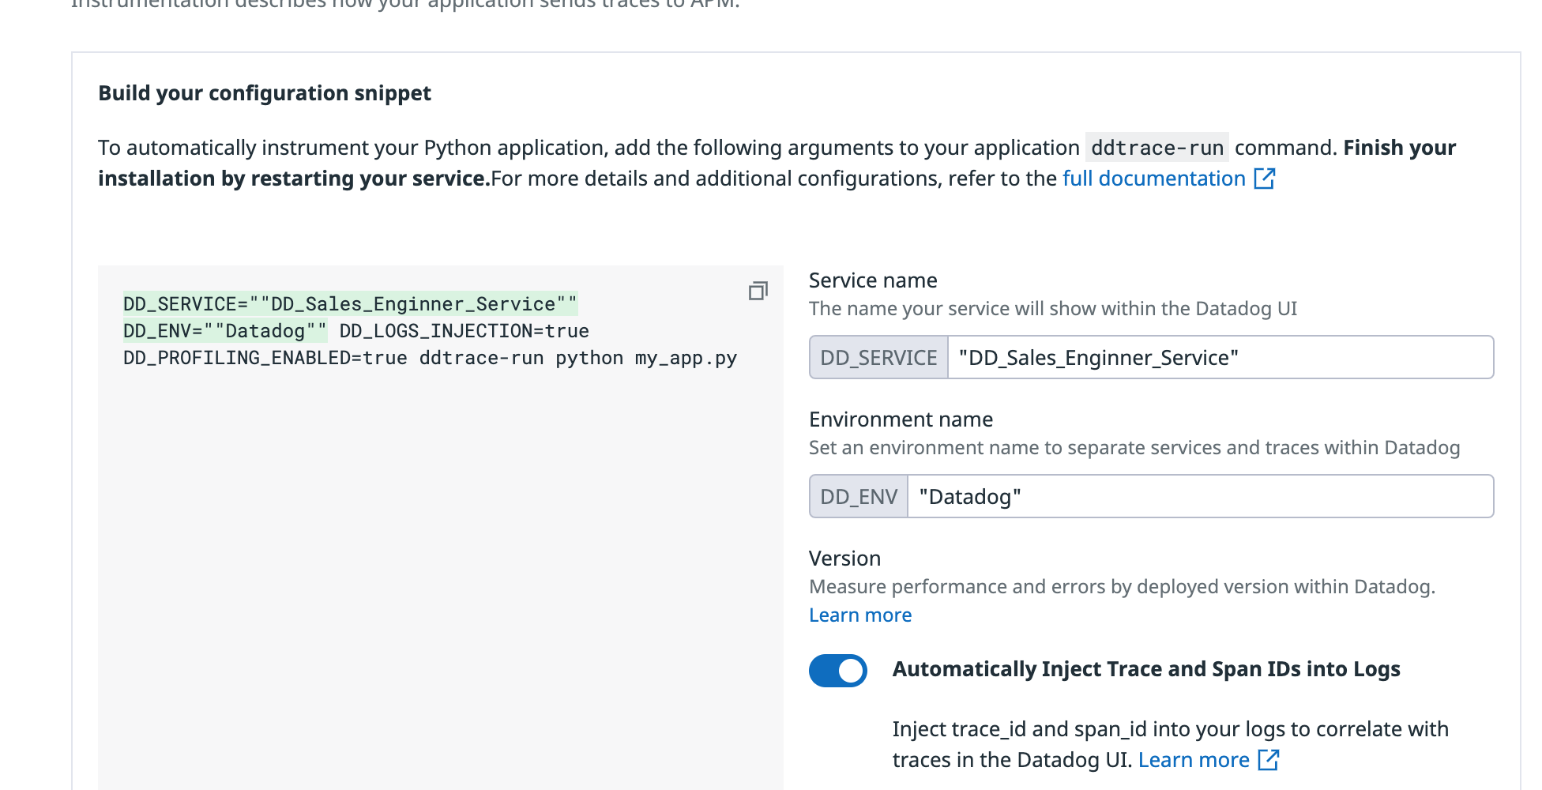Image resolution: width=1542 pixels, height=790 pixels.
Task: Focus the DD_SERVICE service name field
Action: (x=1220, y=357)
